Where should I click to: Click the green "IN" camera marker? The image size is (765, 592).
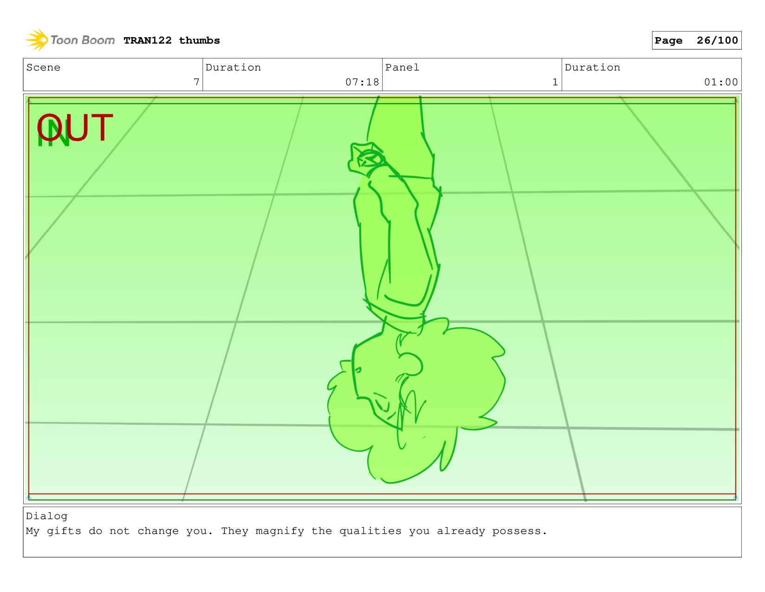click(53, 134)
